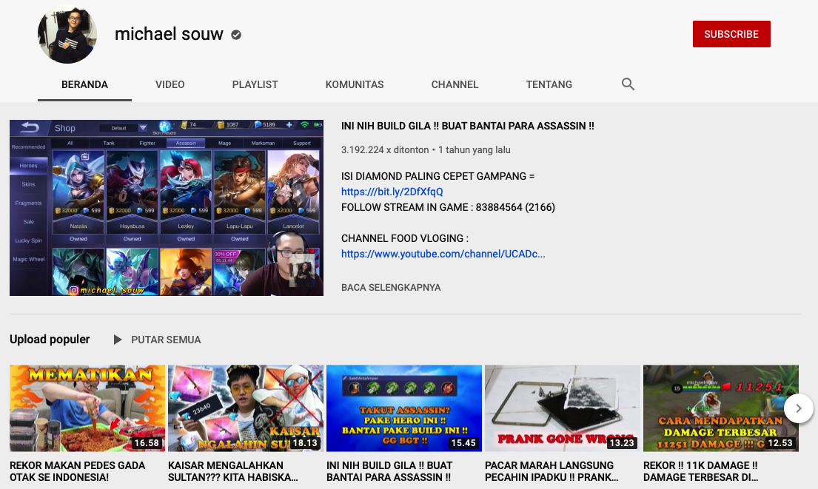Open the PRANK GONE WRONG thumbnail
The image size is (818, 489).
[563, 408]
